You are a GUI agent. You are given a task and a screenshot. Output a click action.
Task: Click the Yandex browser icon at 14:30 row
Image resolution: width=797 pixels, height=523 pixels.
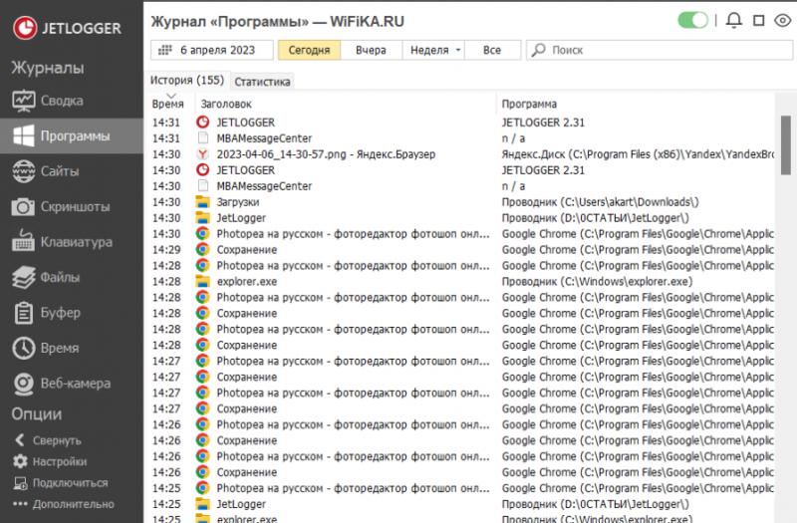pos(203,154)
